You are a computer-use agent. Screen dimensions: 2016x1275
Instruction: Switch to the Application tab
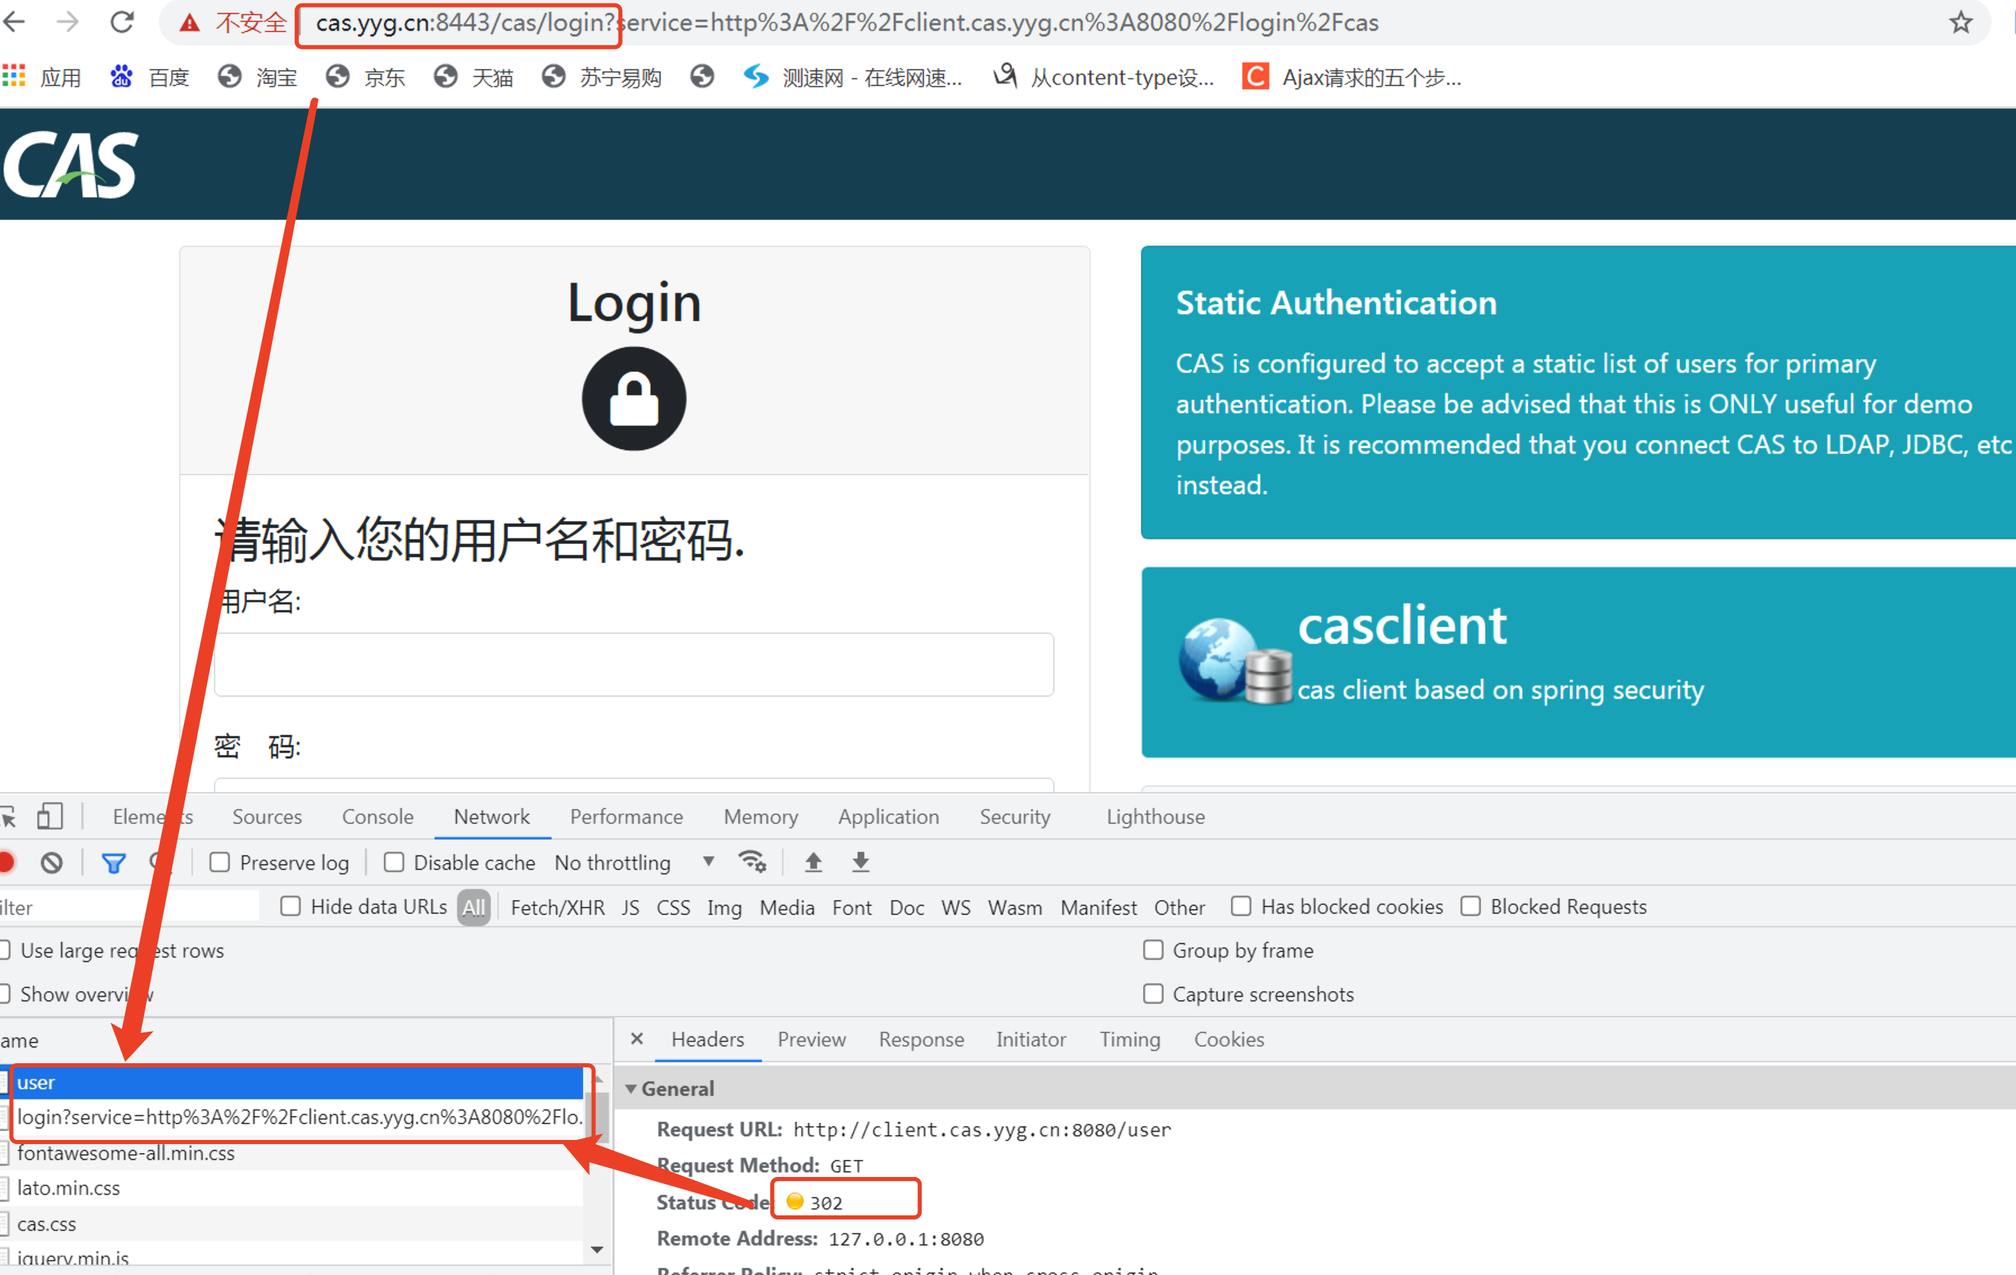coord(888,816)
